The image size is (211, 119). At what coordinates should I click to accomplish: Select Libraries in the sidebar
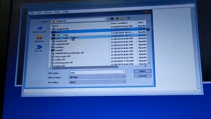39,39
